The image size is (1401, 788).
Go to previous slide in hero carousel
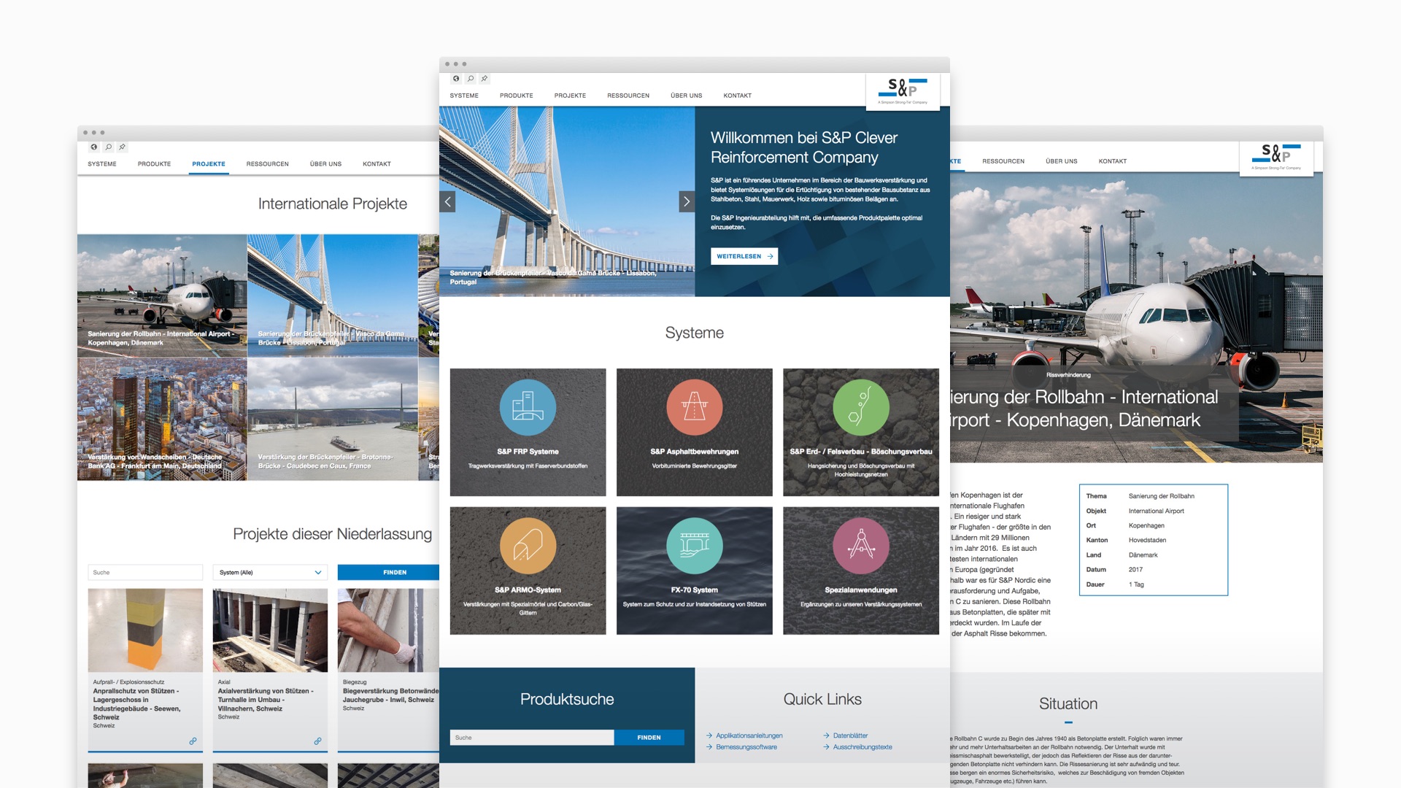[447, 202]
